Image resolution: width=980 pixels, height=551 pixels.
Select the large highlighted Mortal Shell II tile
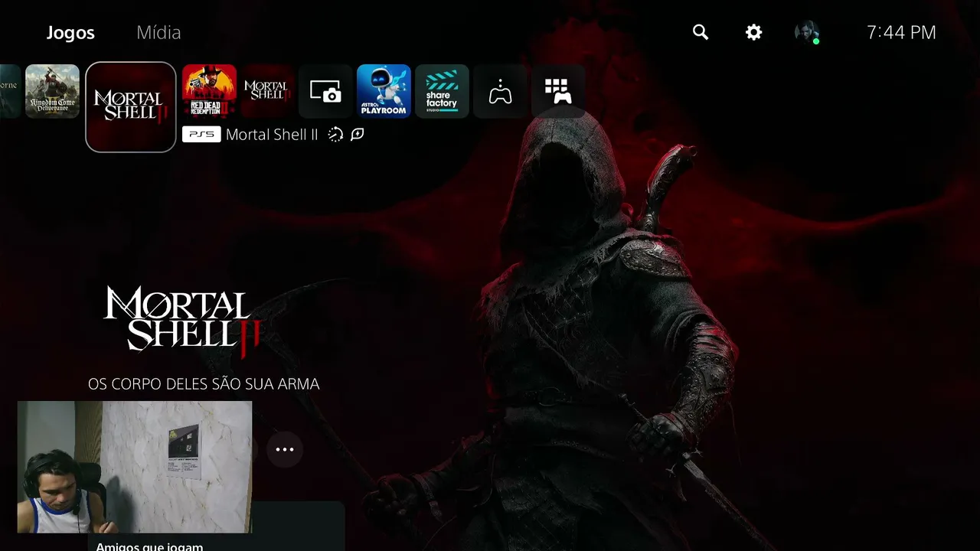[131, 107]
